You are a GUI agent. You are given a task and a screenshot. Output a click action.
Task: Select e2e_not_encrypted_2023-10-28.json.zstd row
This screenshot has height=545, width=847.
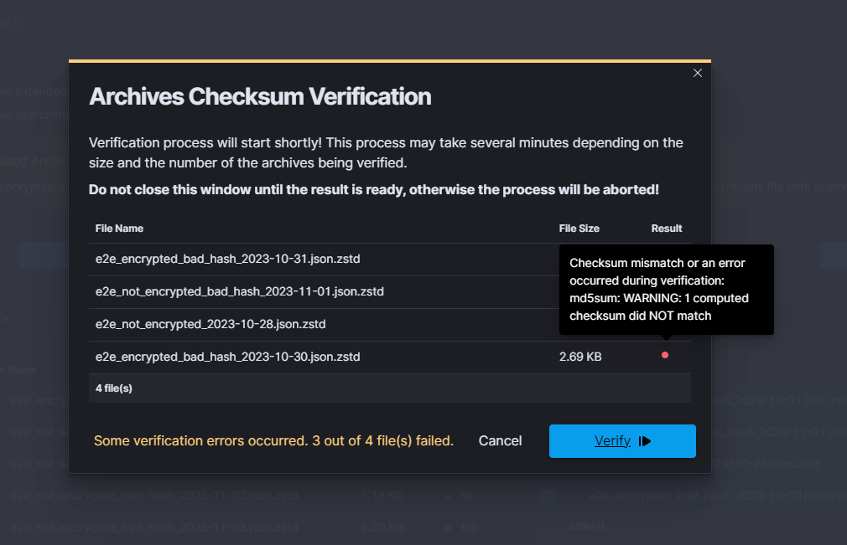click(210, 324)
